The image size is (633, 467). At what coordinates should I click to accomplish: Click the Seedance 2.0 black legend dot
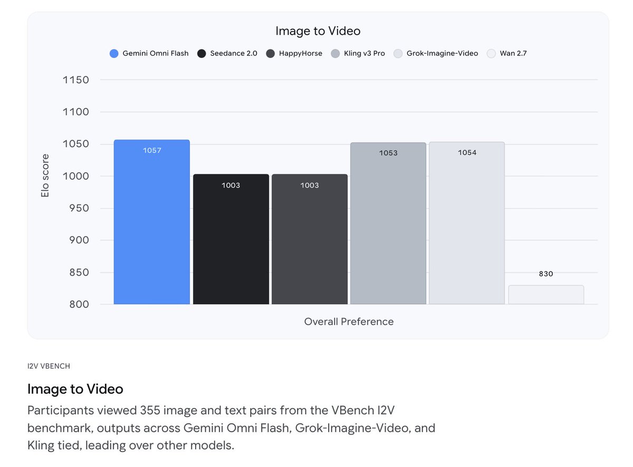point(202,53)
